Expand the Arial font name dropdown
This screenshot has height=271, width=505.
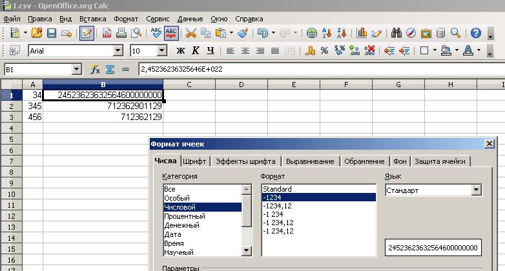[x=118, y=50]
